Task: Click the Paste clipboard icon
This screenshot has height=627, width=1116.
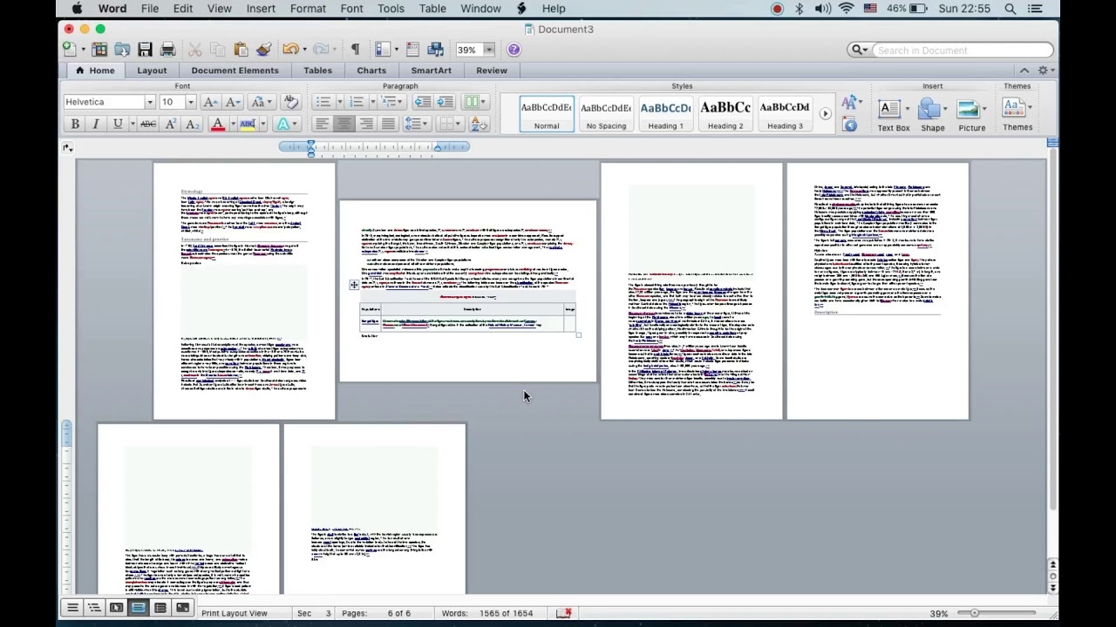Action: (241, 50)
